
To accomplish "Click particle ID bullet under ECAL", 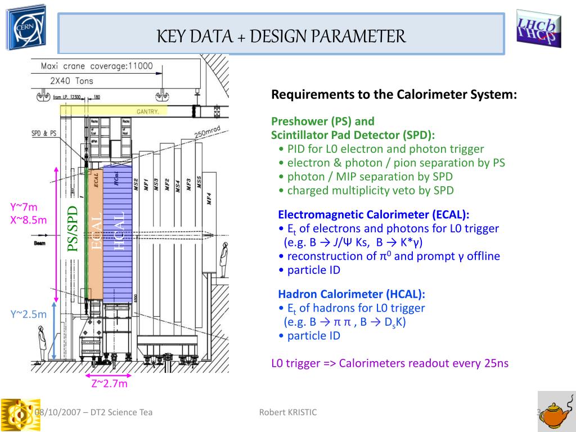I will pos(309,270).
